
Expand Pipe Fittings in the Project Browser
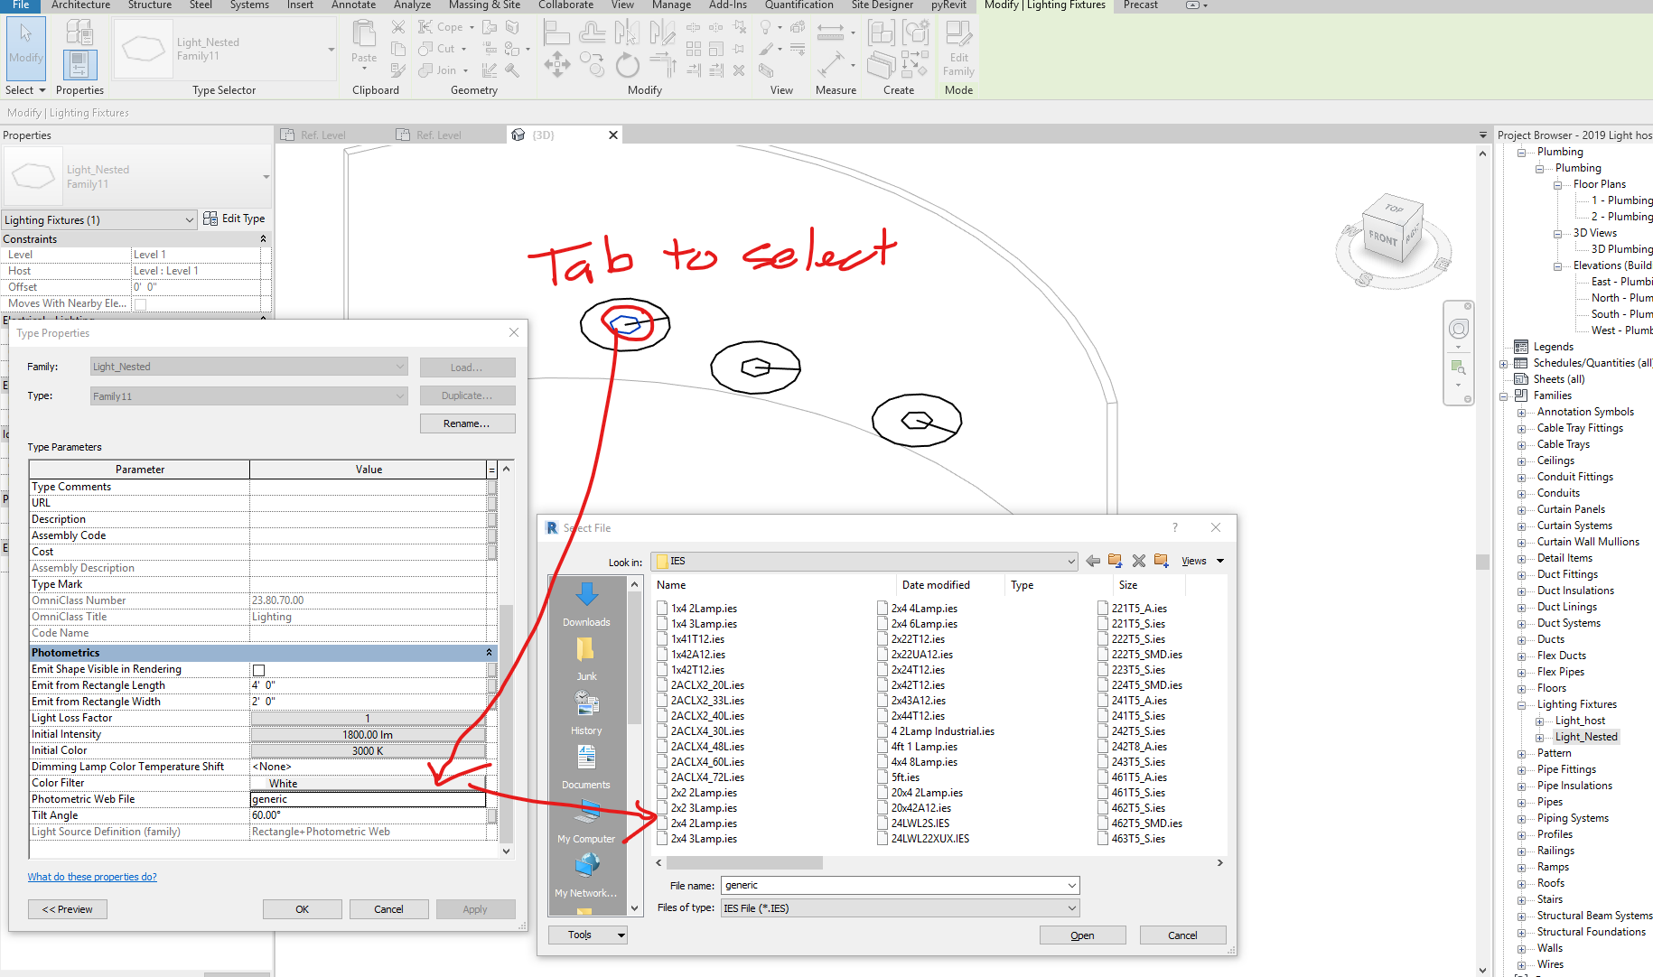pyautogui.click(x=1523, y=768)
